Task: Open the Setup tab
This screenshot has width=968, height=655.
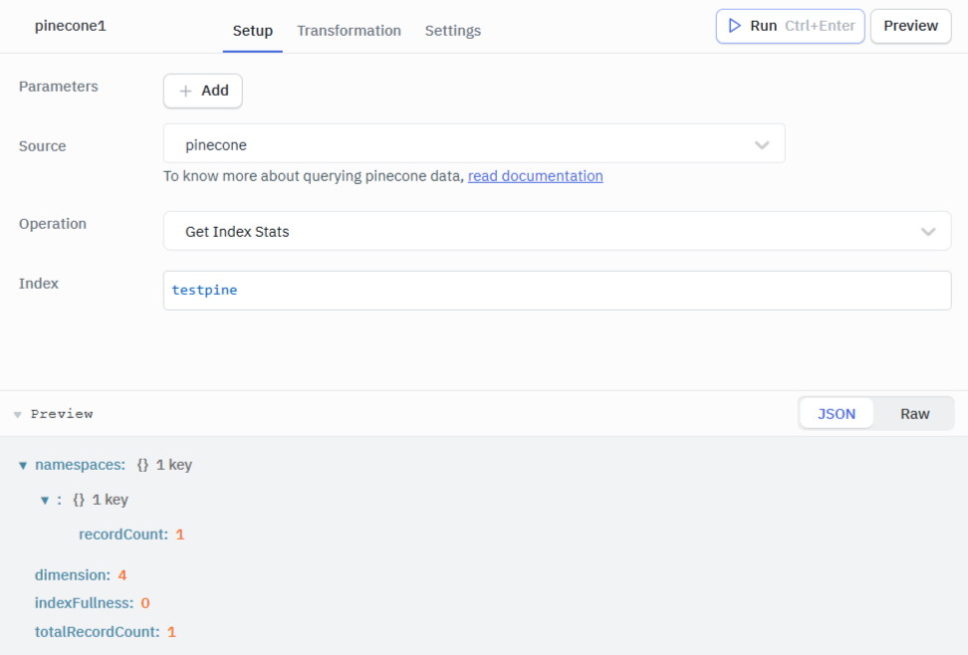Action: (x=253, y=31)
